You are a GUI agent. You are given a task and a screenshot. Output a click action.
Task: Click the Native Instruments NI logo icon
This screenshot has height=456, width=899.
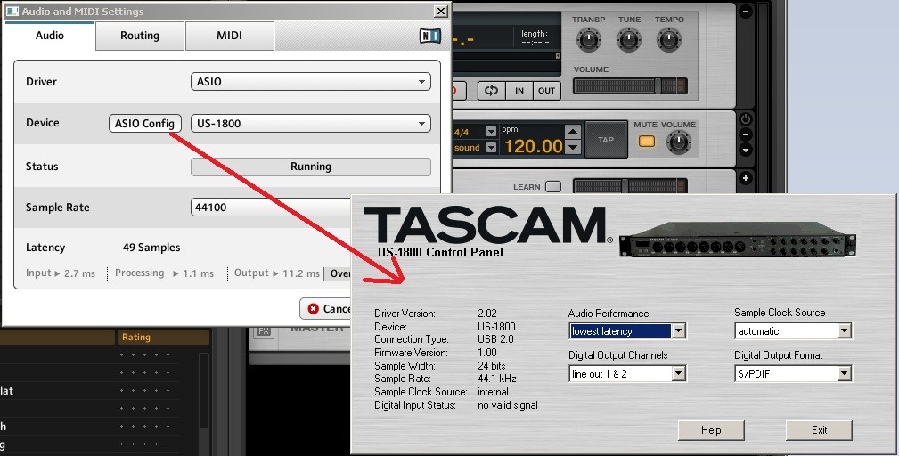tap(430, 36)
